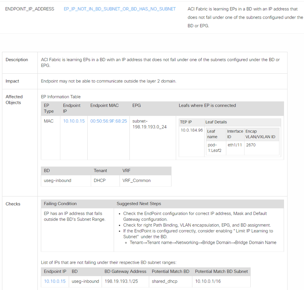Viewport: 304px width, 290px height.
Task: Click the Encap VLAN value 2670
Action: point(251,145)
